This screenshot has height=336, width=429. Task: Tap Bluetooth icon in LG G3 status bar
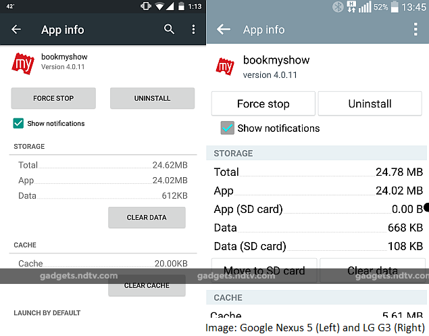coord(338,7)
